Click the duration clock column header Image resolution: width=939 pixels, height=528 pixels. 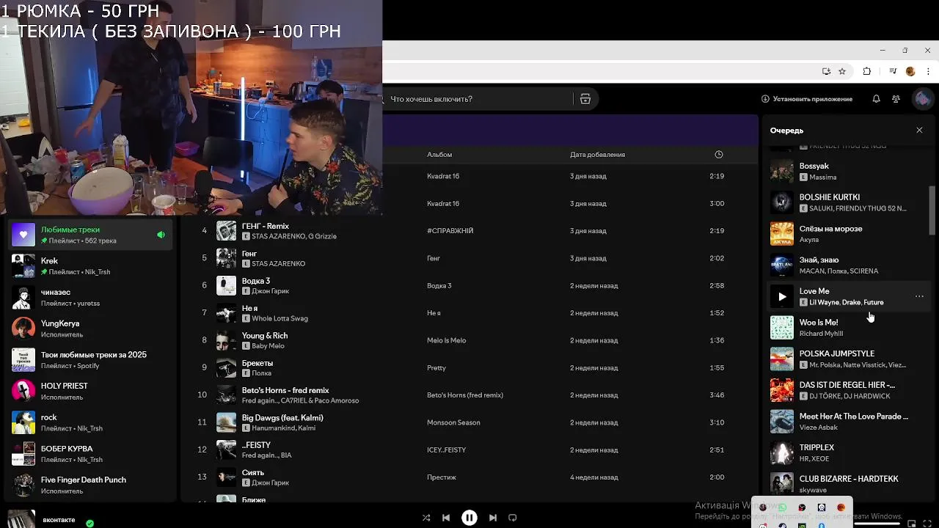coord(719,154)
